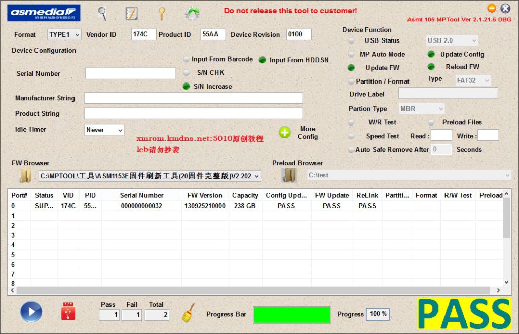Click the key icon in toolbar
Image resolution: width=519 pixels, height=334 pixels.
coord(162,13)
